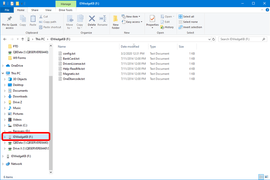This screenshot has height=180, width=270.
Task: Click the Manage contextual tab
Action: pos(66,4)
